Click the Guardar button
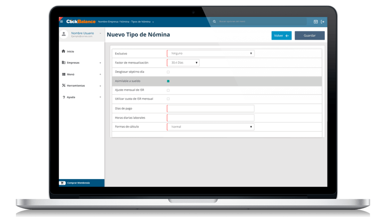386x217 pixels. click(309, 35)
